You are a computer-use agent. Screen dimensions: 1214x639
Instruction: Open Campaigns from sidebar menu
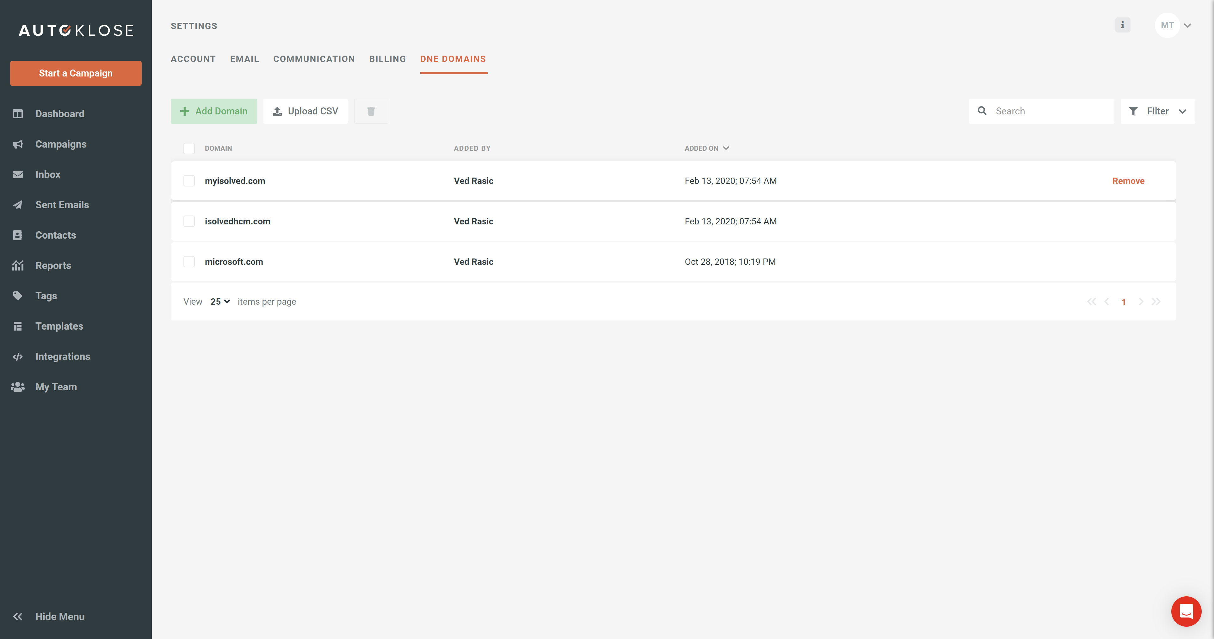61,144
